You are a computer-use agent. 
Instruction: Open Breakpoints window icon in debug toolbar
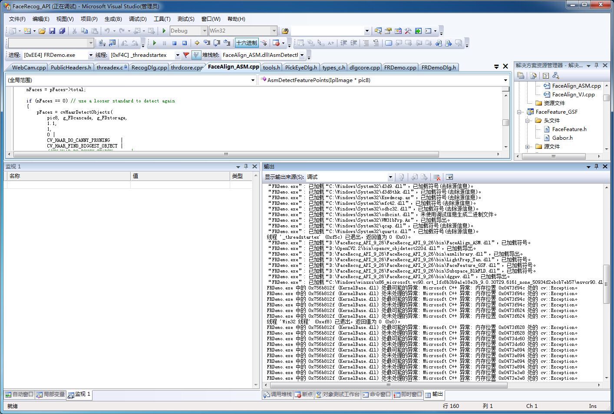(x=276, y=43)
